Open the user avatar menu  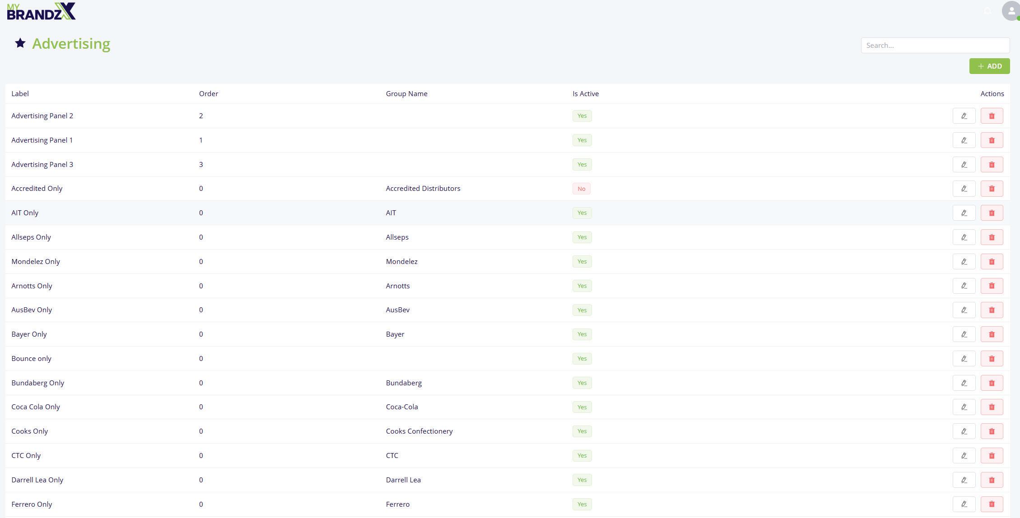tap(1011, 11)
